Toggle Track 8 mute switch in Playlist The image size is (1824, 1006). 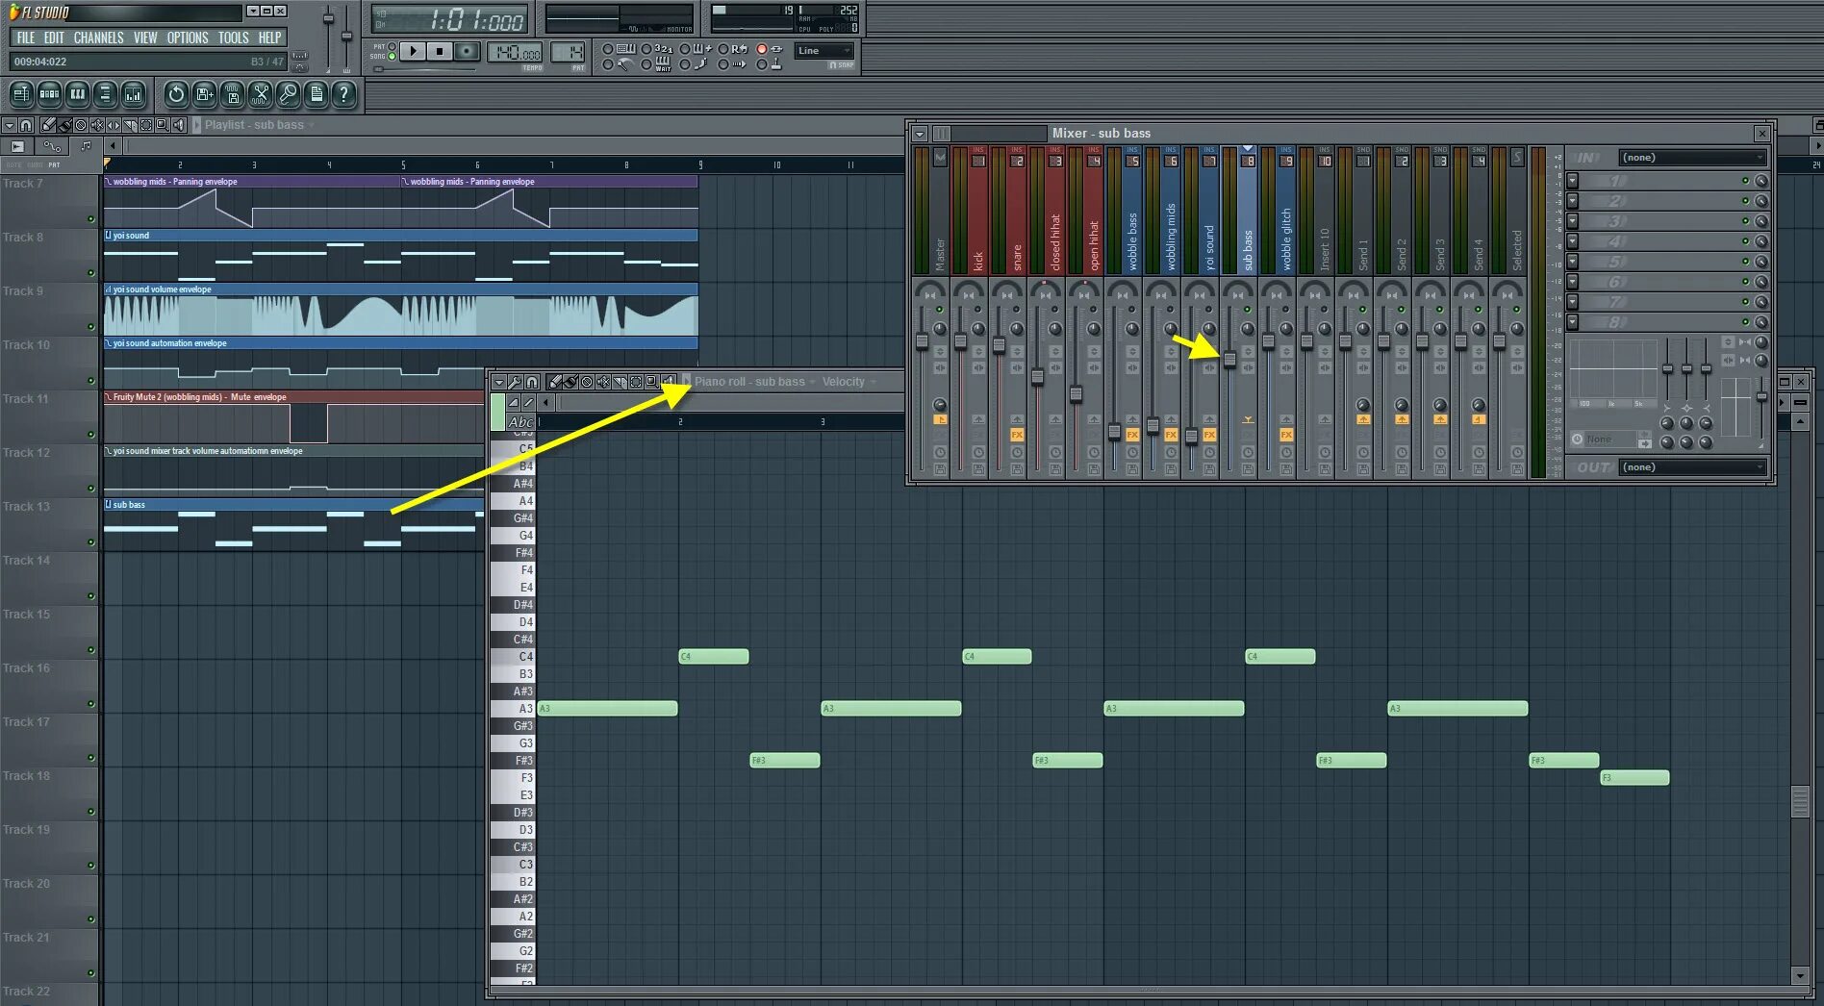(91, 273)
